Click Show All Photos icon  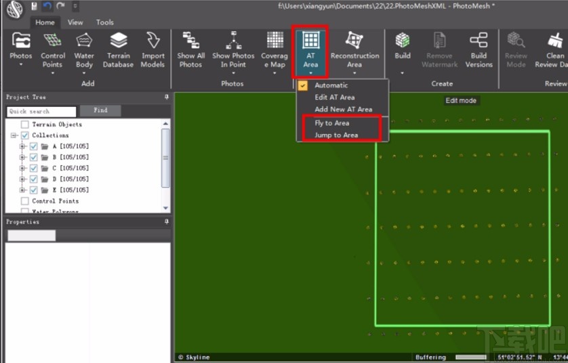[x=191, y=40]
